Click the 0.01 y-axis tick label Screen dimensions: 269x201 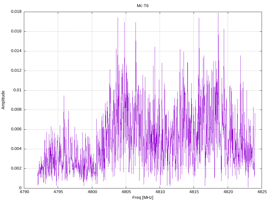click(x=18, y=90)
